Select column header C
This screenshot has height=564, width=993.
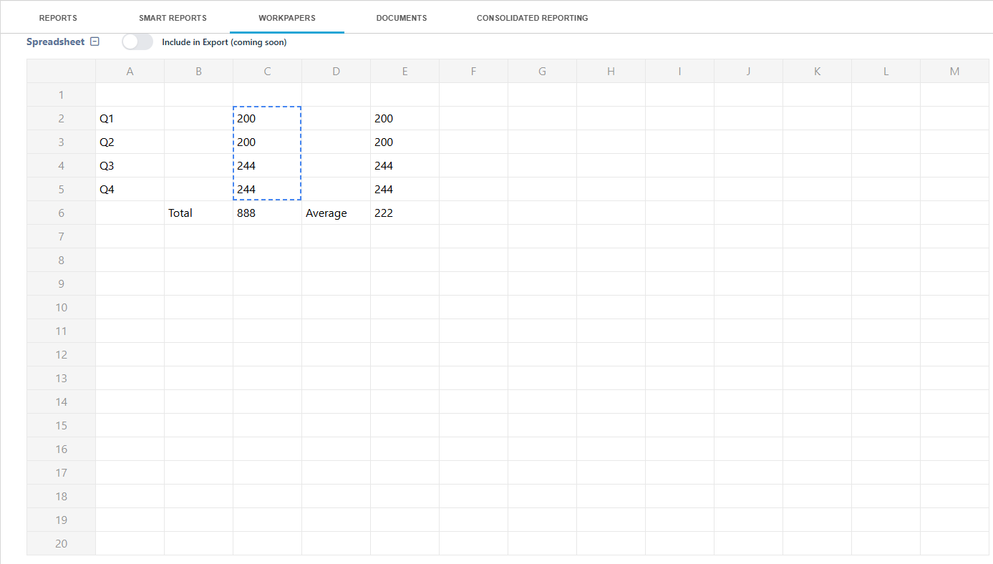click(267, 71)
